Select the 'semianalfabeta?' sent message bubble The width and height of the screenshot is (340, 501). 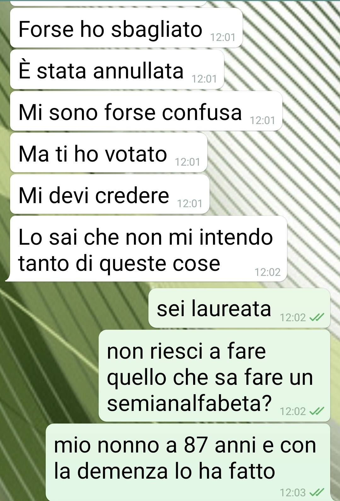tap(214, 376)
